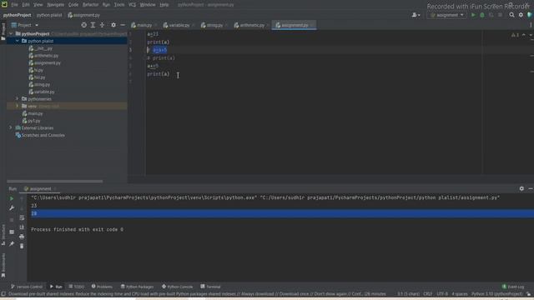Screen dimensions: 534x300
Task: Start debugging with the green bug icon
Action: click(482, 15)
